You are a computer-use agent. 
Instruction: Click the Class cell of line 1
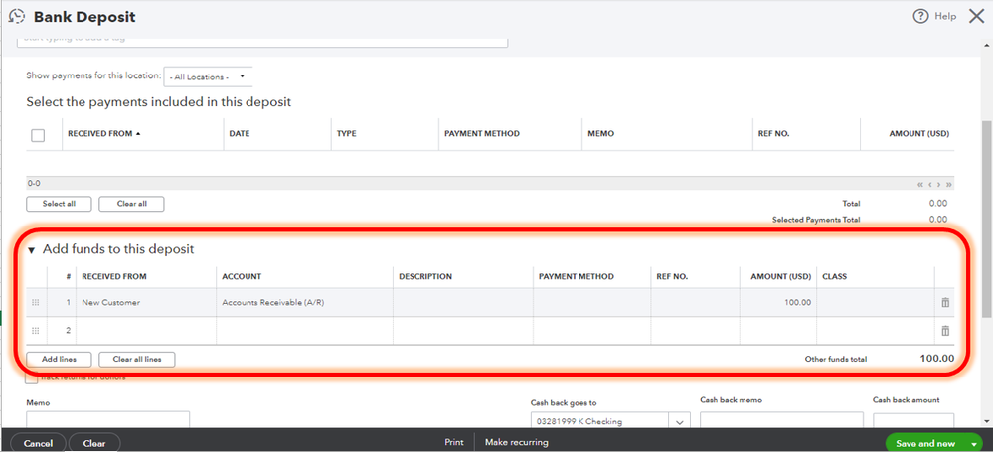[x=876, y=303]
